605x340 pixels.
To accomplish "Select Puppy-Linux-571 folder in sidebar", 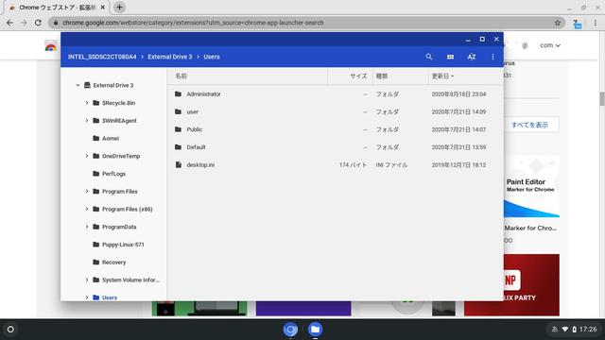I will click(123, 245).
